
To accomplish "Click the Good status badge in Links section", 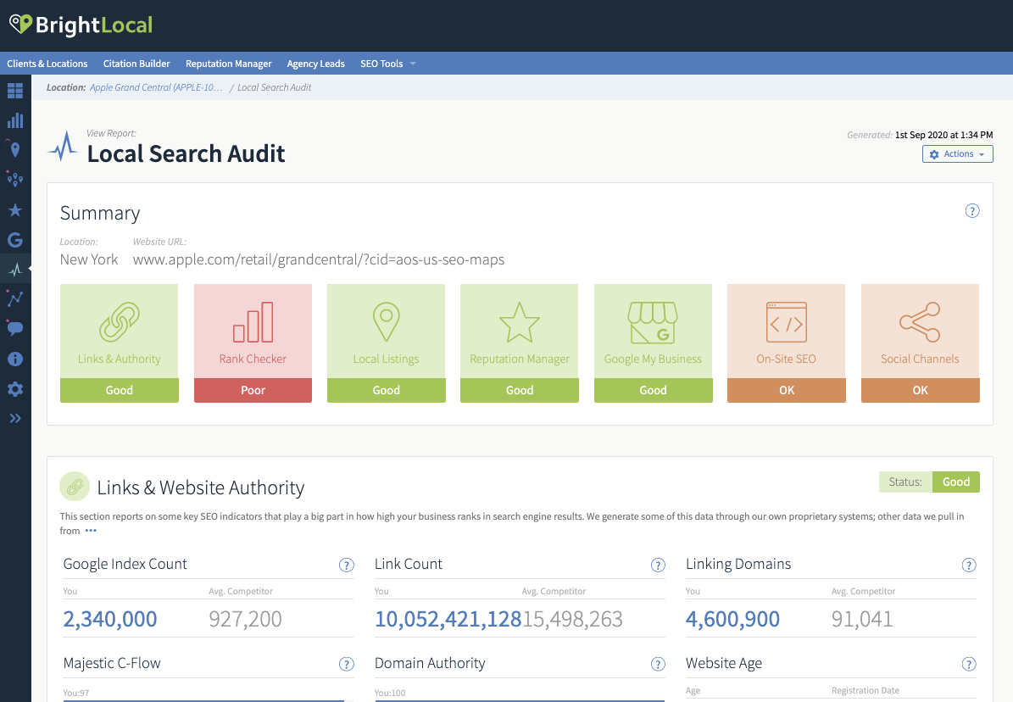I will click(955, 482).
